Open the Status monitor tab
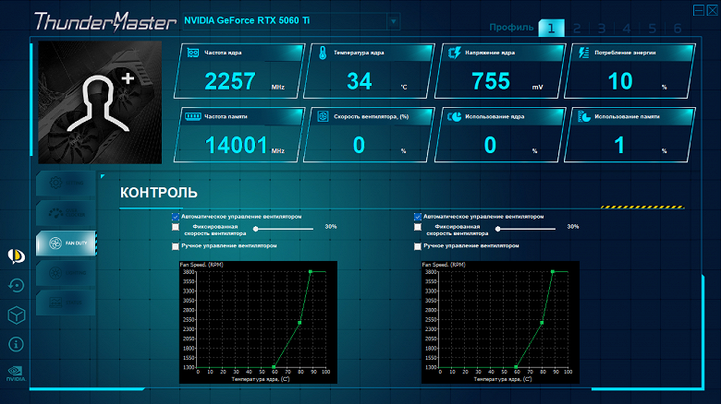Viewport: 721px width, 404px height. [x=66, y=303]
